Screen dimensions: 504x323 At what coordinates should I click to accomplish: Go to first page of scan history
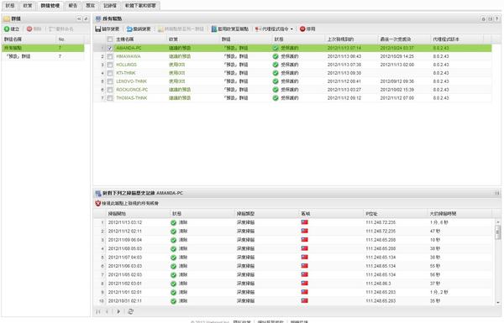pos(98,311)
